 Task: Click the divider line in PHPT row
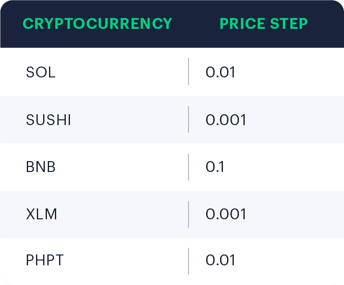coord(189,261)
